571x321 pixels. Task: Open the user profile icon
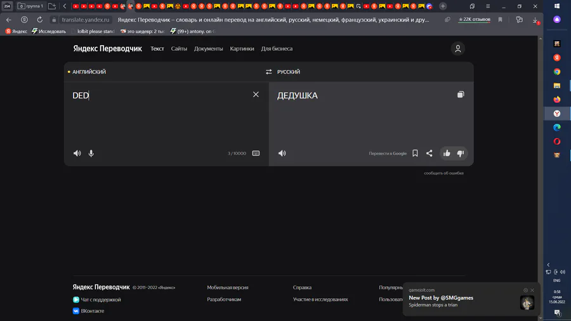pyautogui.click(x=457, y=48)
